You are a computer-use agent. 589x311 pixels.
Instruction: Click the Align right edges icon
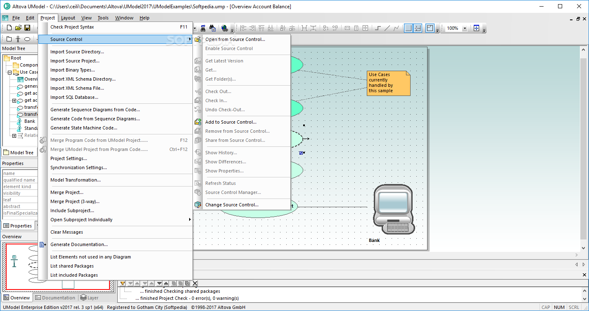[252, 28]
